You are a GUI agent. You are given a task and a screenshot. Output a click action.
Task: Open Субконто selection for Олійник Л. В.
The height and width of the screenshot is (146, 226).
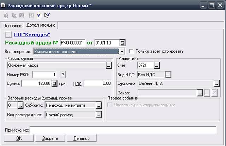point(216,83)
